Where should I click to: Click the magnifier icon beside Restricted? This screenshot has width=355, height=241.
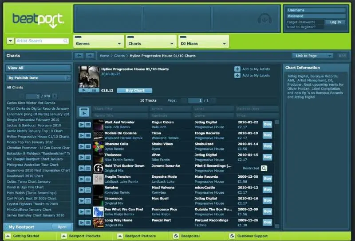(264, 168)
